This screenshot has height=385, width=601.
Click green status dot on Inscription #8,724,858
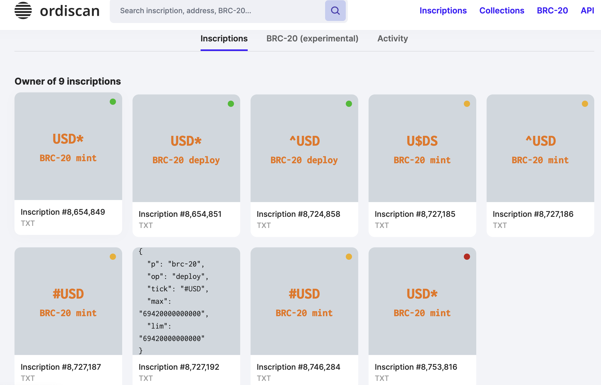349,104
